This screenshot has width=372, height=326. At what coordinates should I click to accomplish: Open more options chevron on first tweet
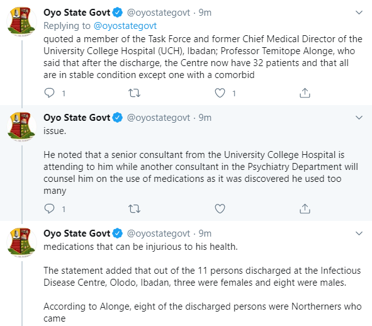[x=359, y=13]
